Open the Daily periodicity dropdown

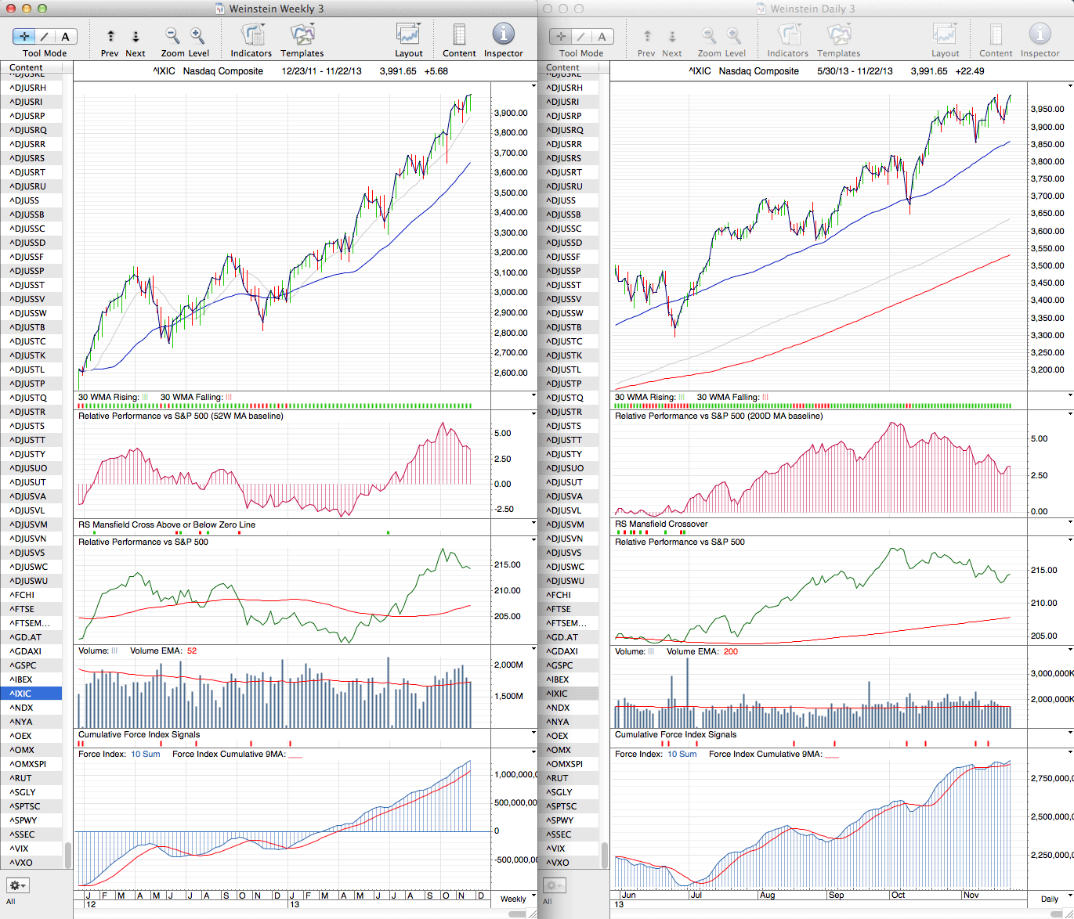1054,899
